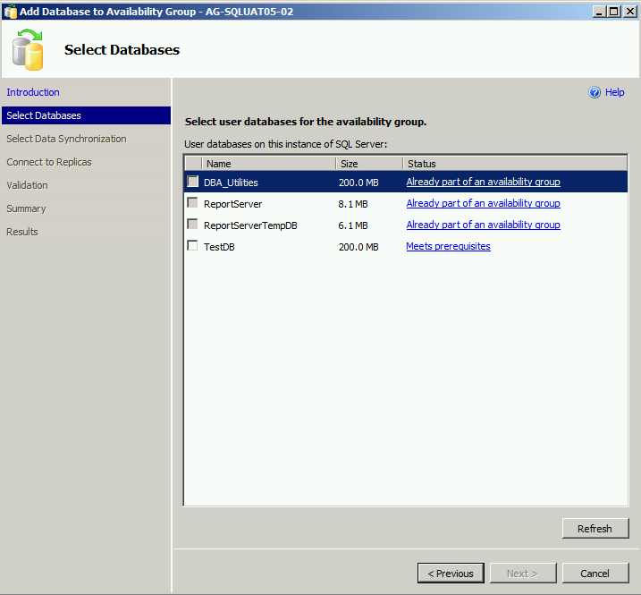Tick the ReportServer row checkbox
Screen dimensions: 641x595
coord(192,202)
